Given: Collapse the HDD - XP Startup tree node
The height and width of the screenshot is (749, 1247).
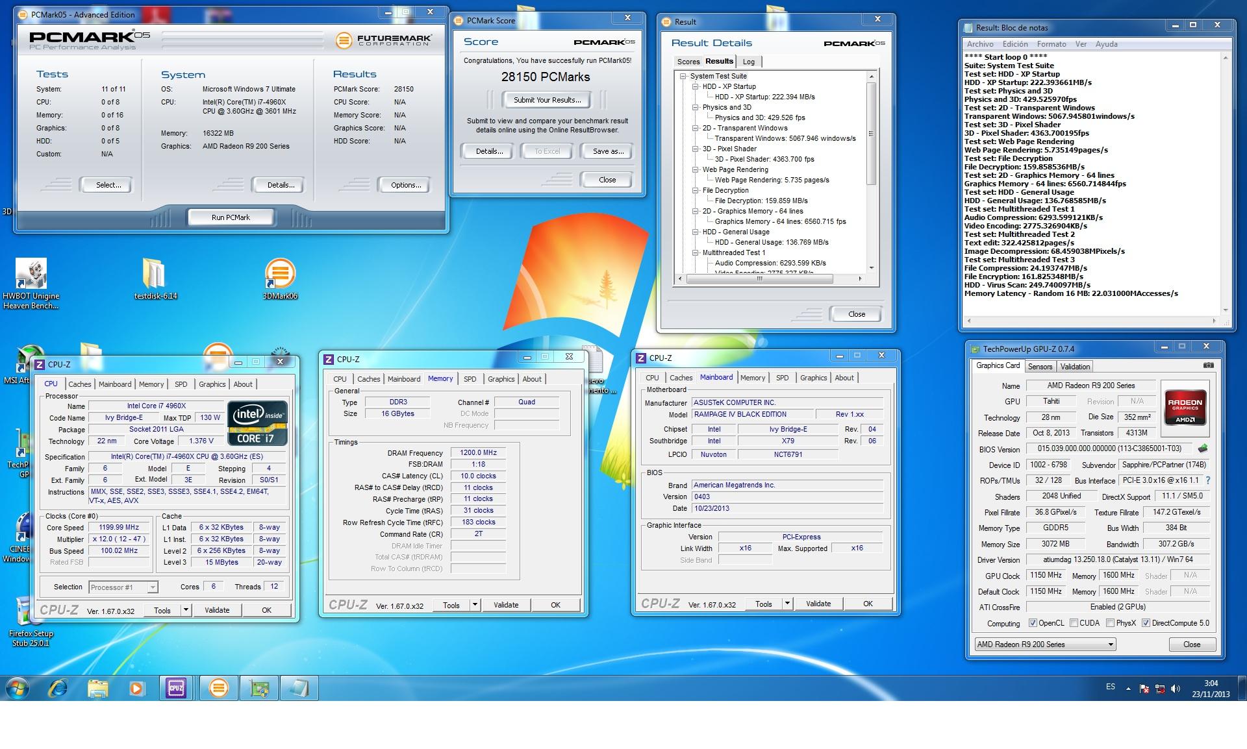Looking at the screenshot, I should pyautogui.click(x=695, y=86).
